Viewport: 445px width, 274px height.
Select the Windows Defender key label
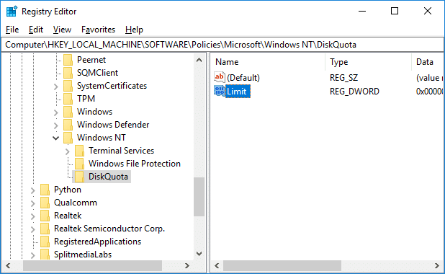[113, 125]
